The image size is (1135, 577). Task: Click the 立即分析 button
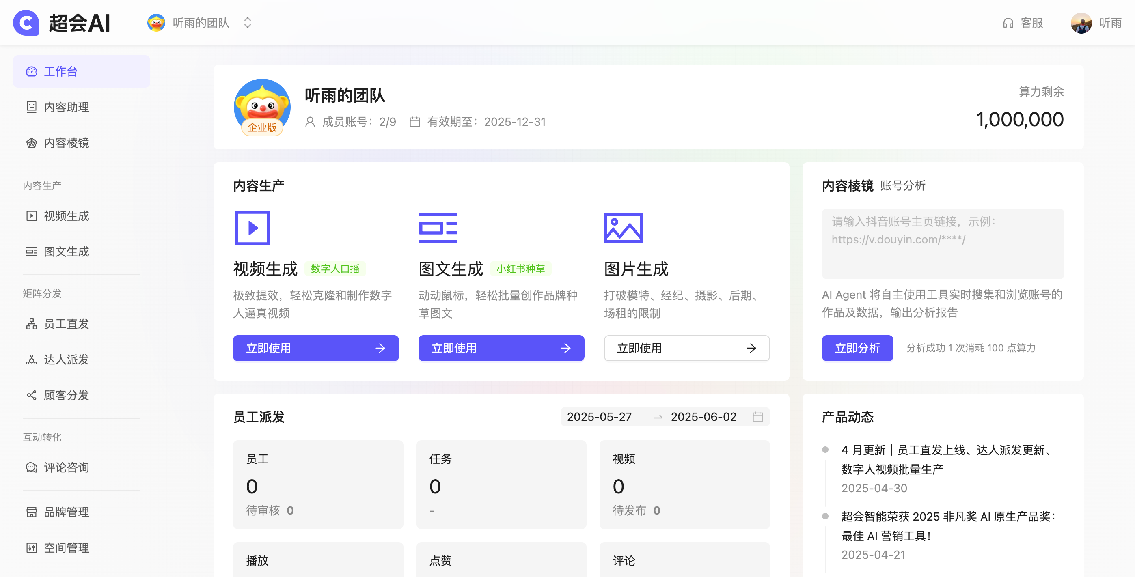[857, 348]
